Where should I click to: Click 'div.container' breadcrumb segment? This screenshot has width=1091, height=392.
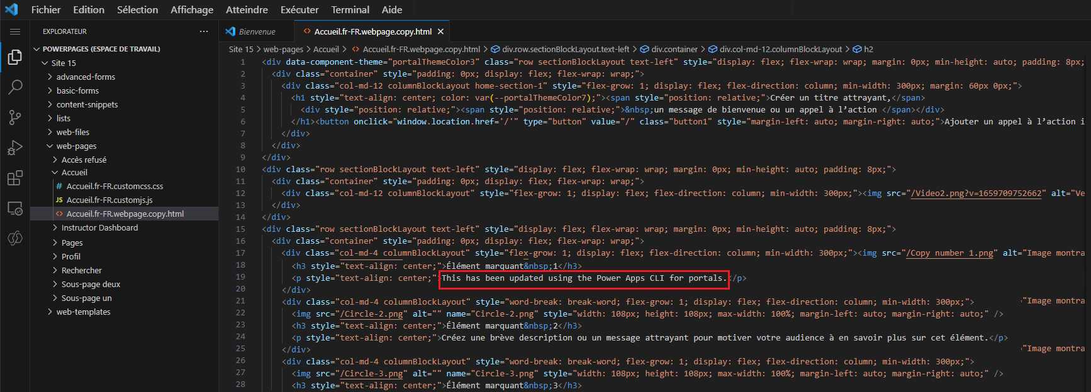point(674,49)
